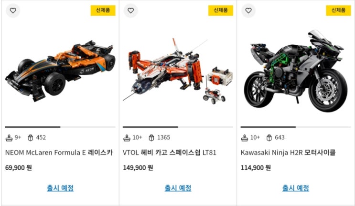Open the McLaren Formula E car image
This screenshot has height=206, width=355.
tap(60, 71)
